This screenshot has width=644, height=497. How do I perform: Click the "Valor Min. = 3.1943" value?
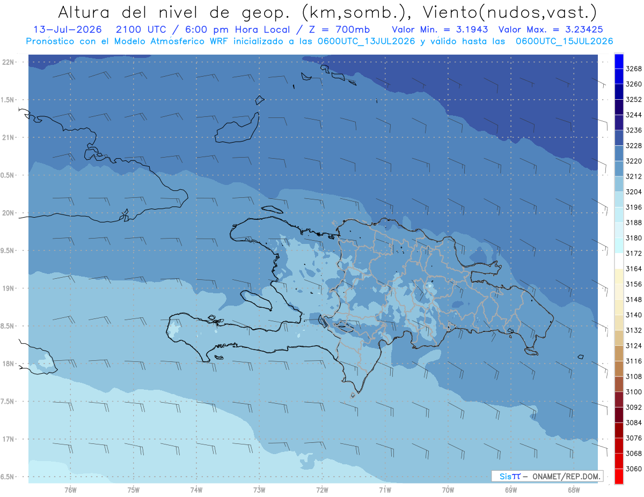click(440, 29)
